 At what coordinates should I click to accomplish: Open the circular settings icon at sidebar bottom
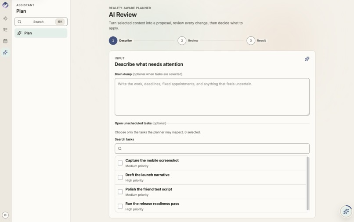coord(5,215)
